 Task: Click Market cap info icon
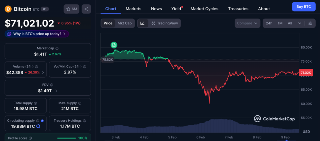click(x=57, y=48)
